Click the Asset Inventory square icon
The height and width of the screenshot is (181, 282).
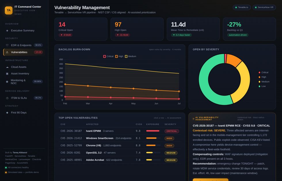coord(7,74)
